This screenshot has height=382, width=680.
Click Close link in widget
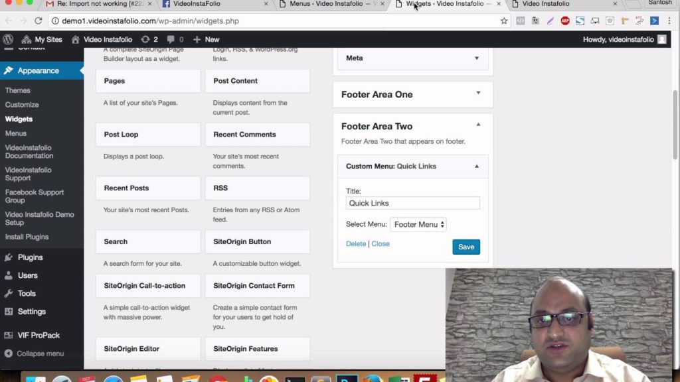381,244
